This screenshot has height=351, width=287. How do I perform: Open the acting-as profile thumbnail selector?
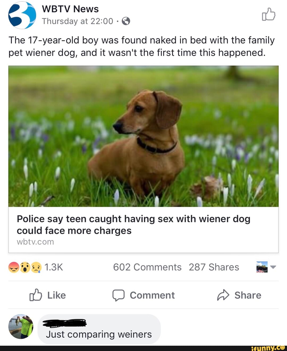(x=262, y=267)
